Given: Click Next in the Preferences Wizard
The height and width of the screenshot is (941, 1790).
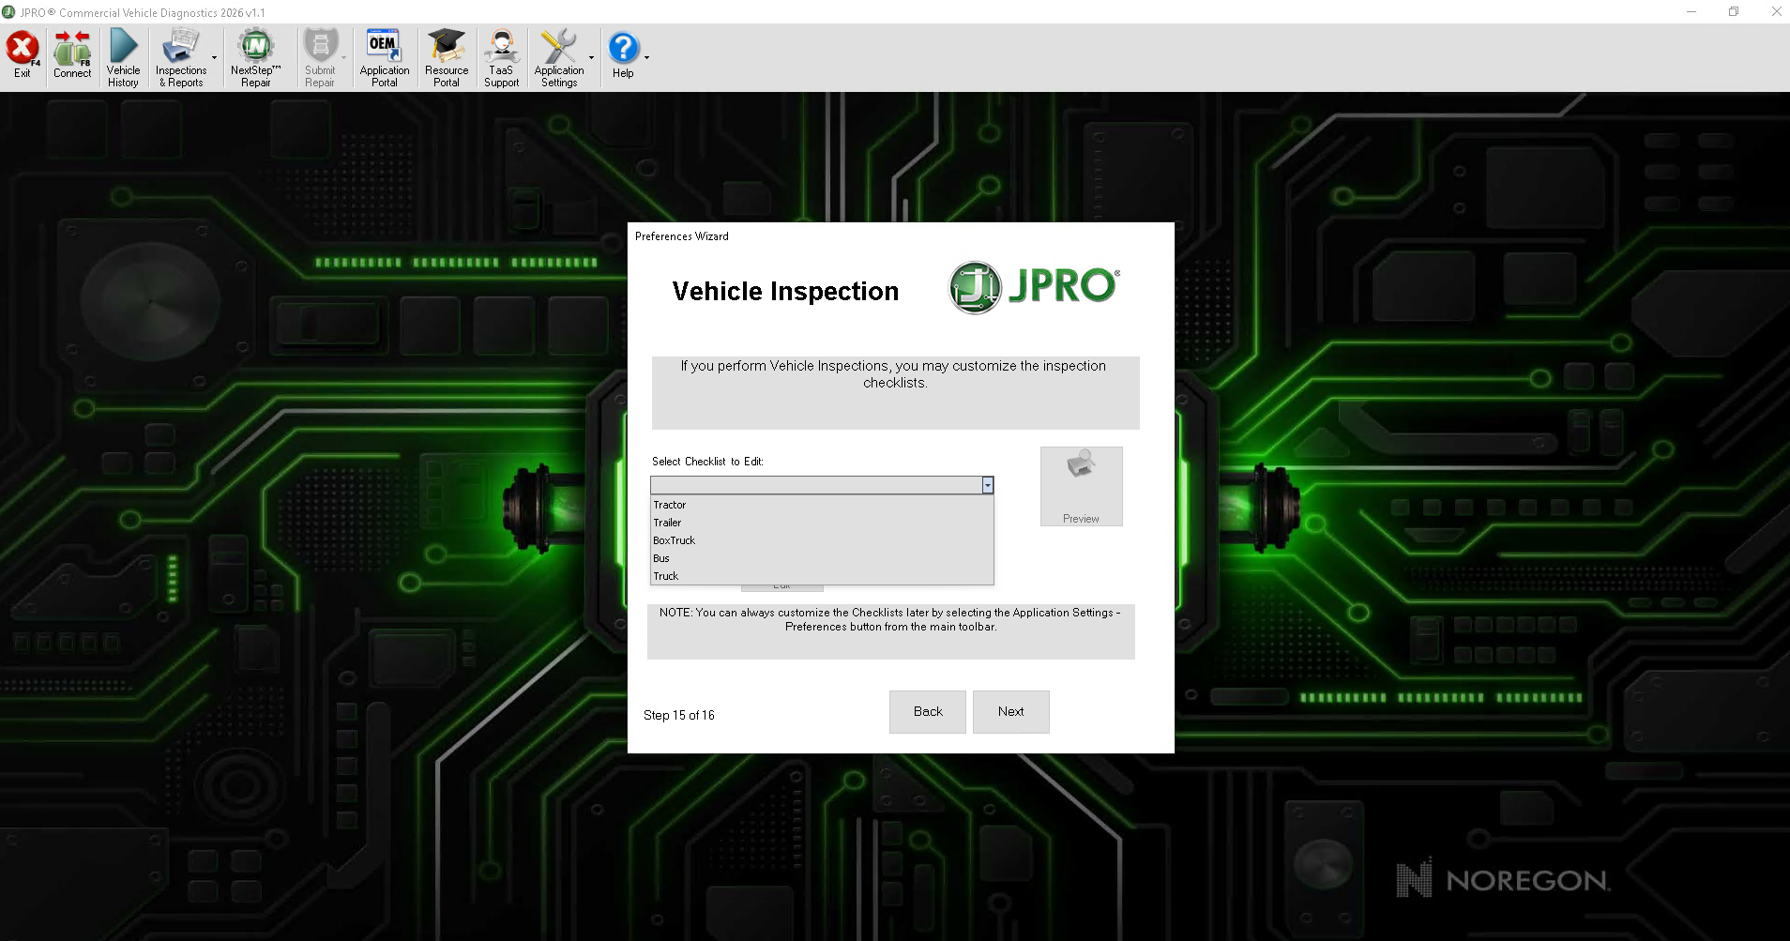Looking at the screenshot, I should [x=1011, y=712].
